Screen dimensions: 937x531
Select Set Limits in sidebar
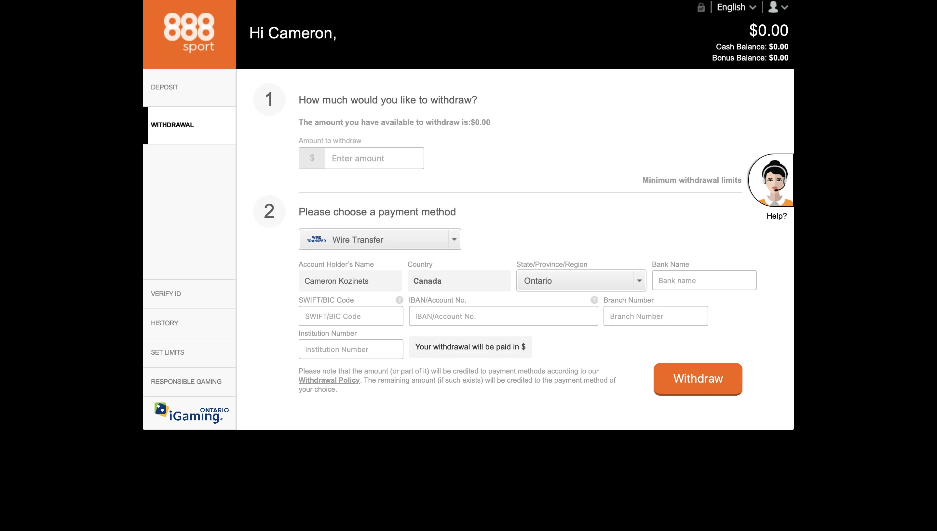click(167, 352)
